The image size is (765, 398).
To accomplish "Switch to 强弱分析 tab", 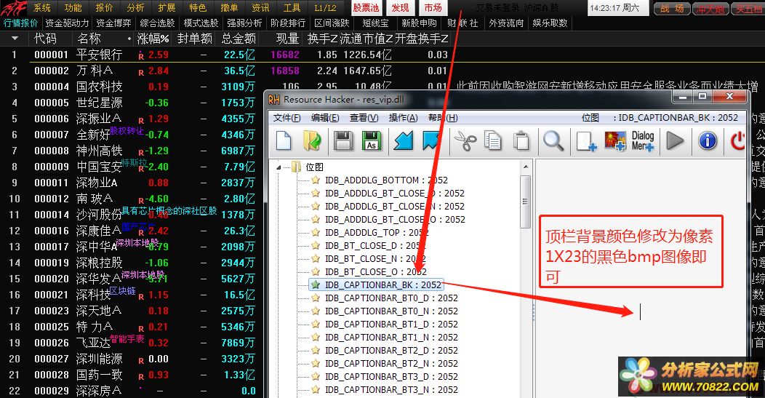I will click(244, 23).
